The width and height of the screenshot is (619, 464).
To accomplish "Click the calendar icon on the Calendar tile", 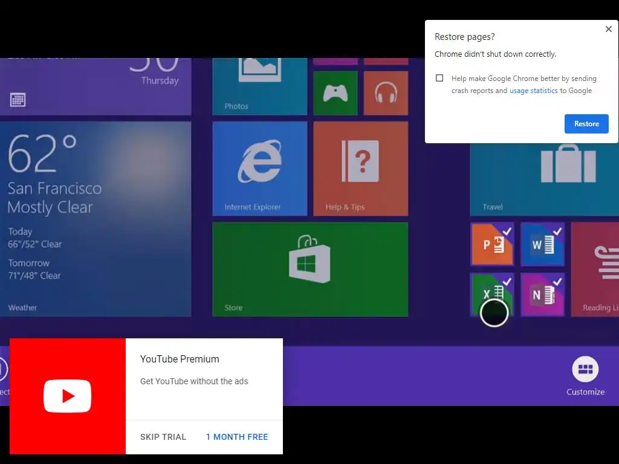I will click(x=18, y=100).
